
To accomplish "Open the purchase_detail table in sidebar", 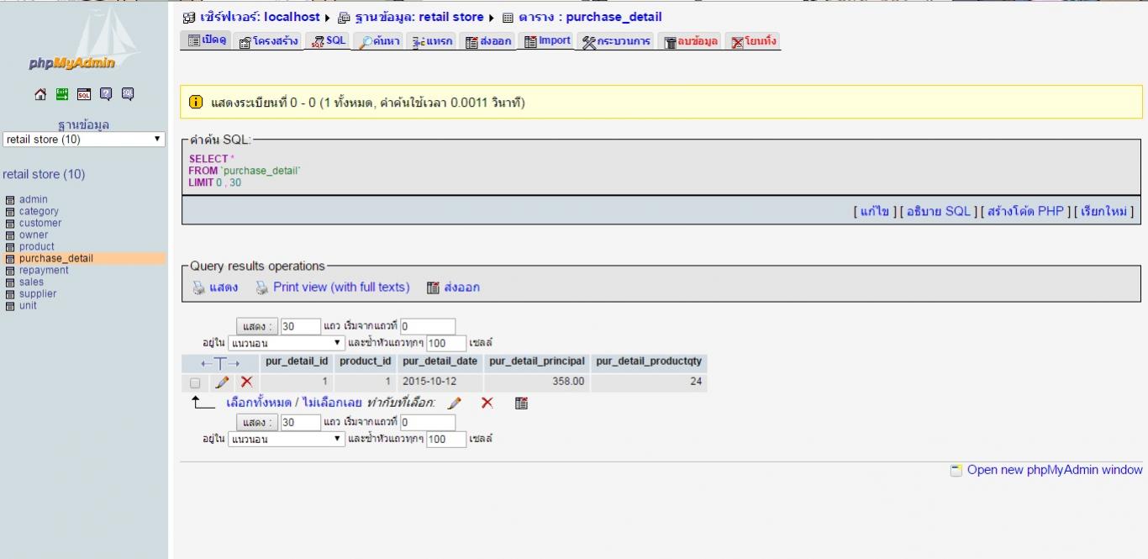I will click(56, 259).
